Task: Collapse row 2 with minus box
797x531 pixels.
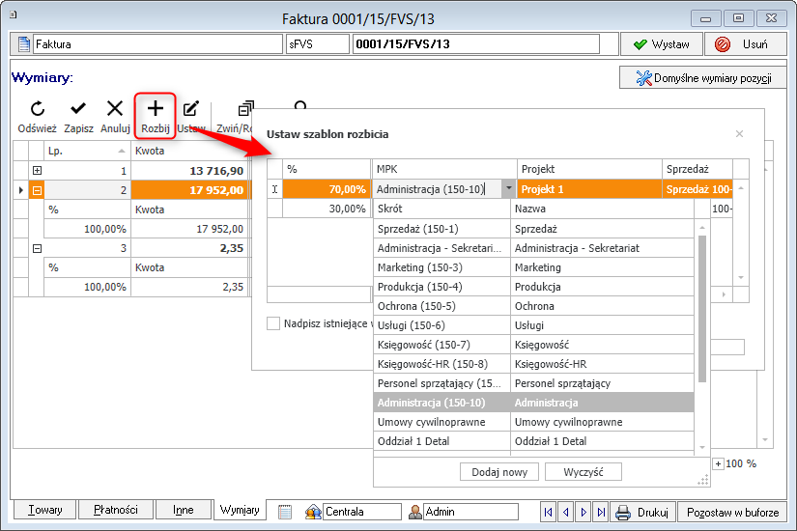Action: click(x=37, y=190)
